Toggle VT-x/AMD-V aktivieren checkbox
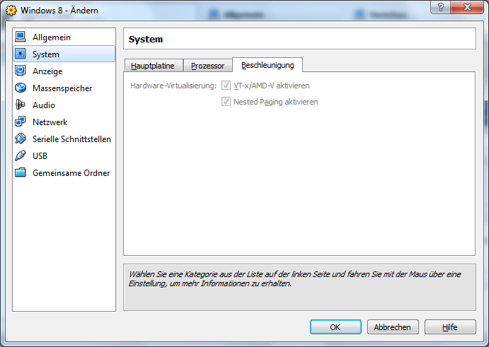The height and width of the screenshot is (347, 489). coord(226,86)
